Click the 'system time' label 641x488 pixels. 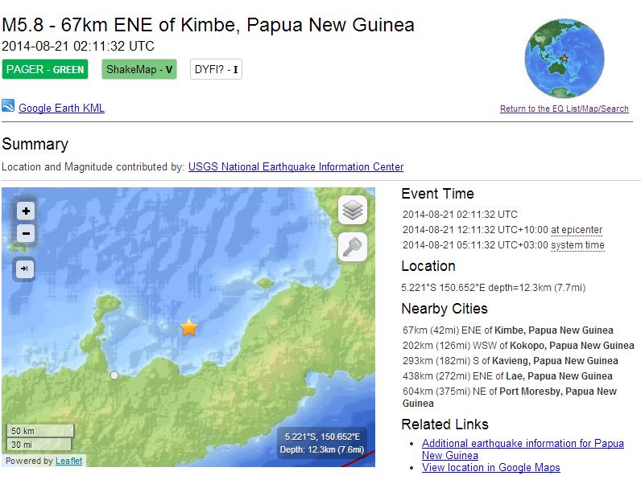[577, 245]
